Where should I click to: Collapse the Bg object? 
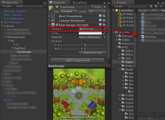(9, 41)
